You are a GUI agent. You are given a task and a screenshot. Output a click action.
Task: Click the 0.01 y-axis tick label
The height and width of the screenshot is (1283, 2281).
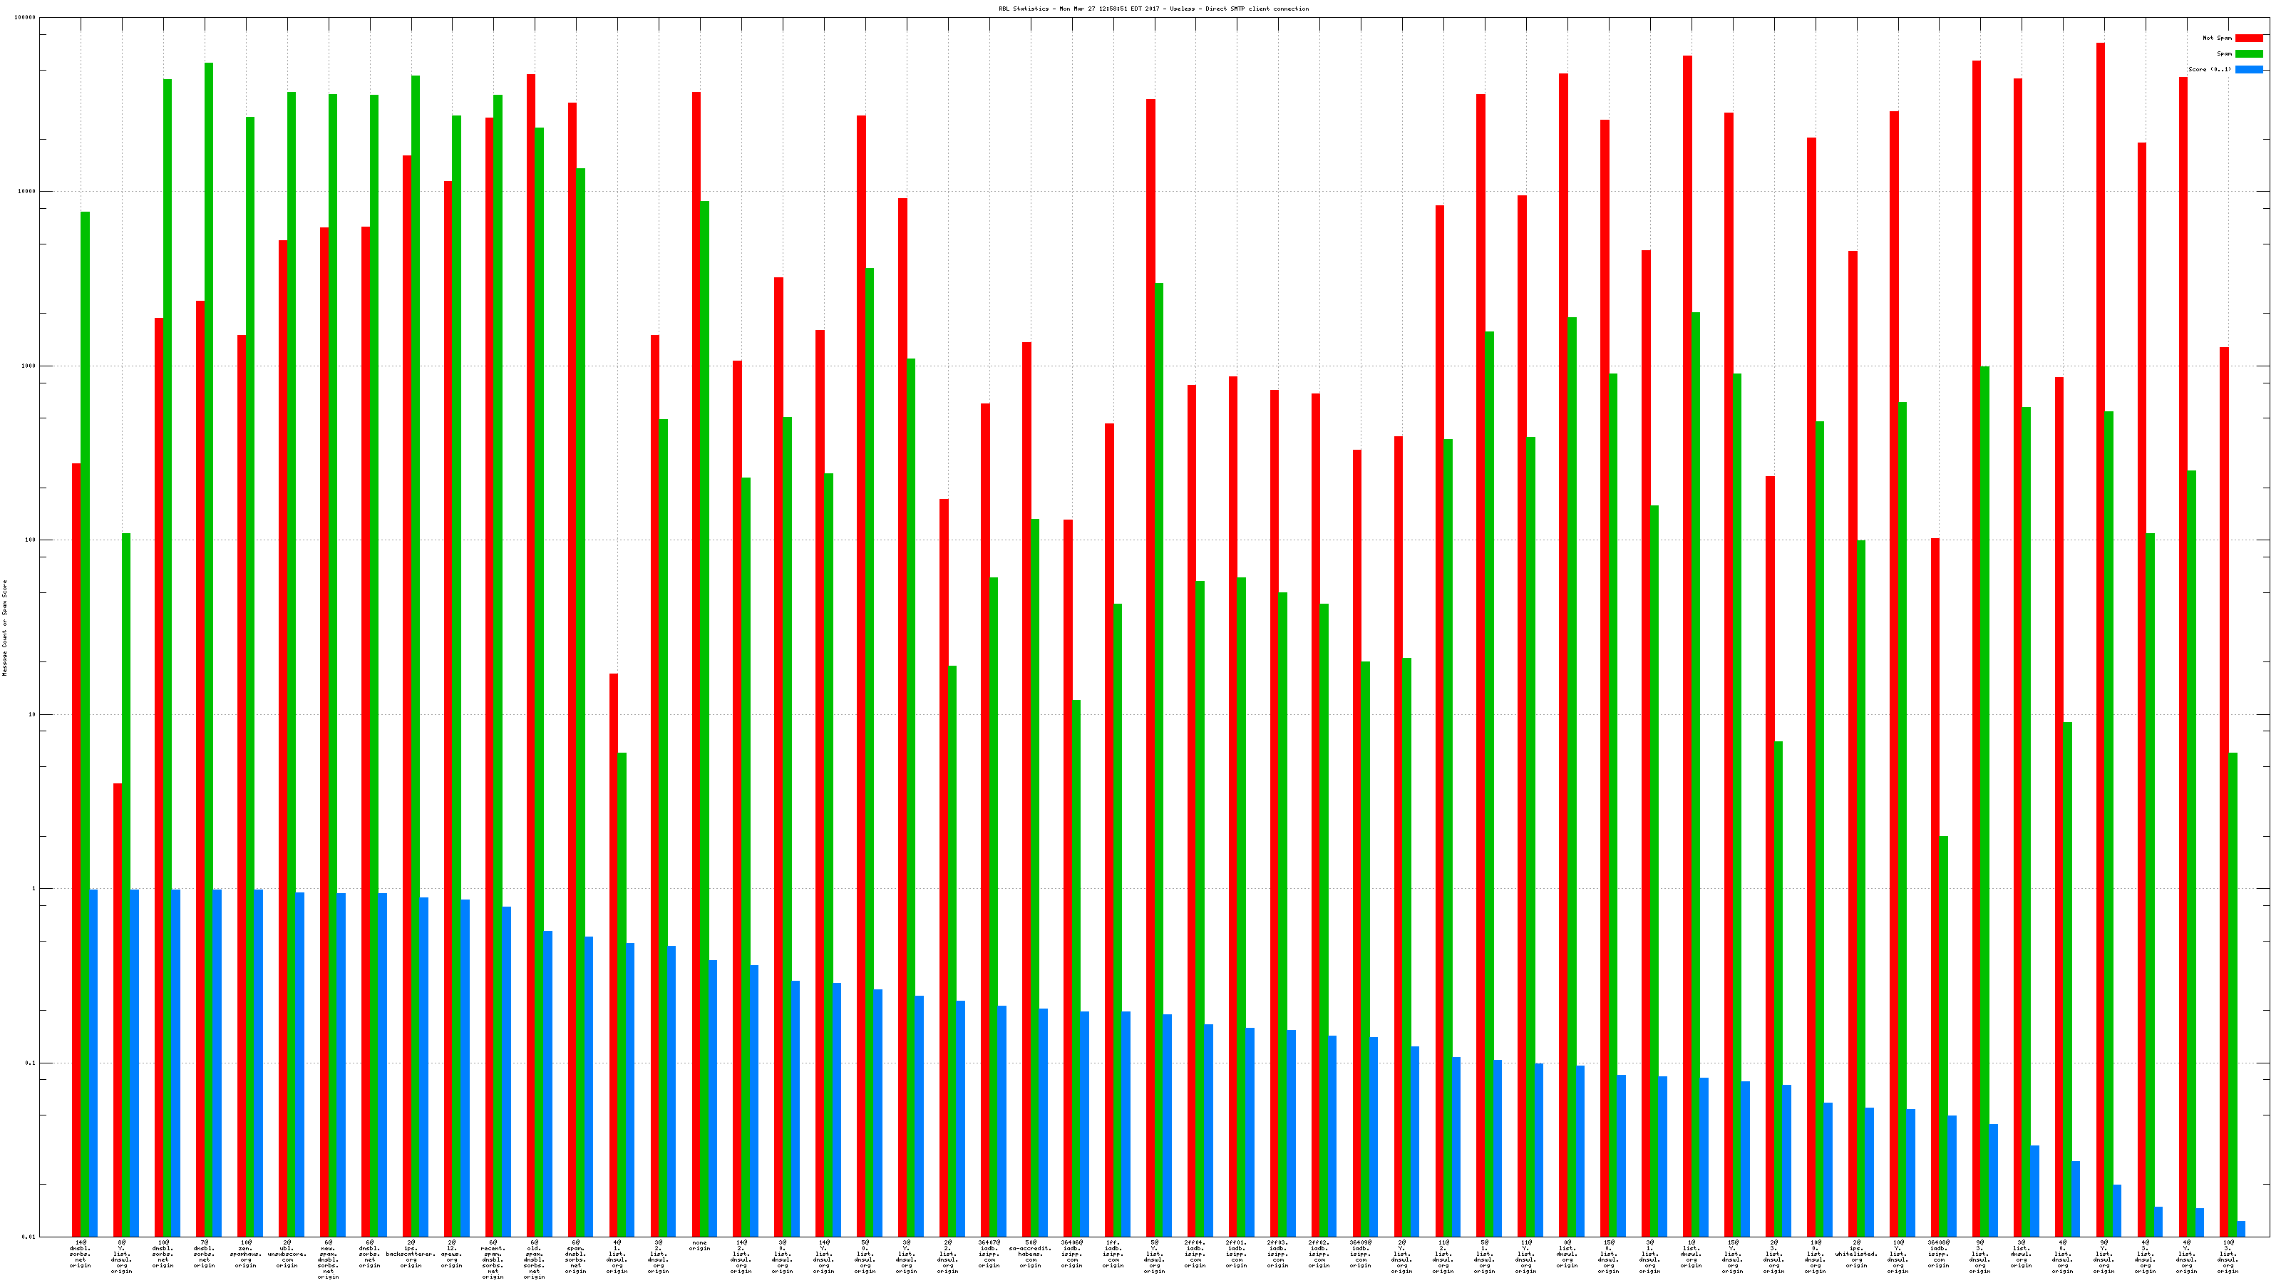29,1237
